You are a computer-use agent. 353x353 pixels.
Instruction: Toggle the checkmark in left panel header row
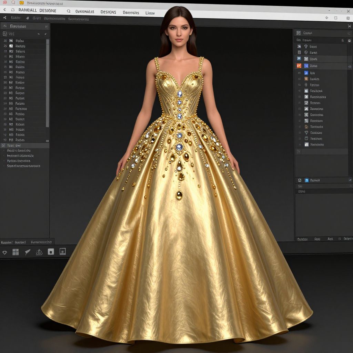[x=45, y=34]
